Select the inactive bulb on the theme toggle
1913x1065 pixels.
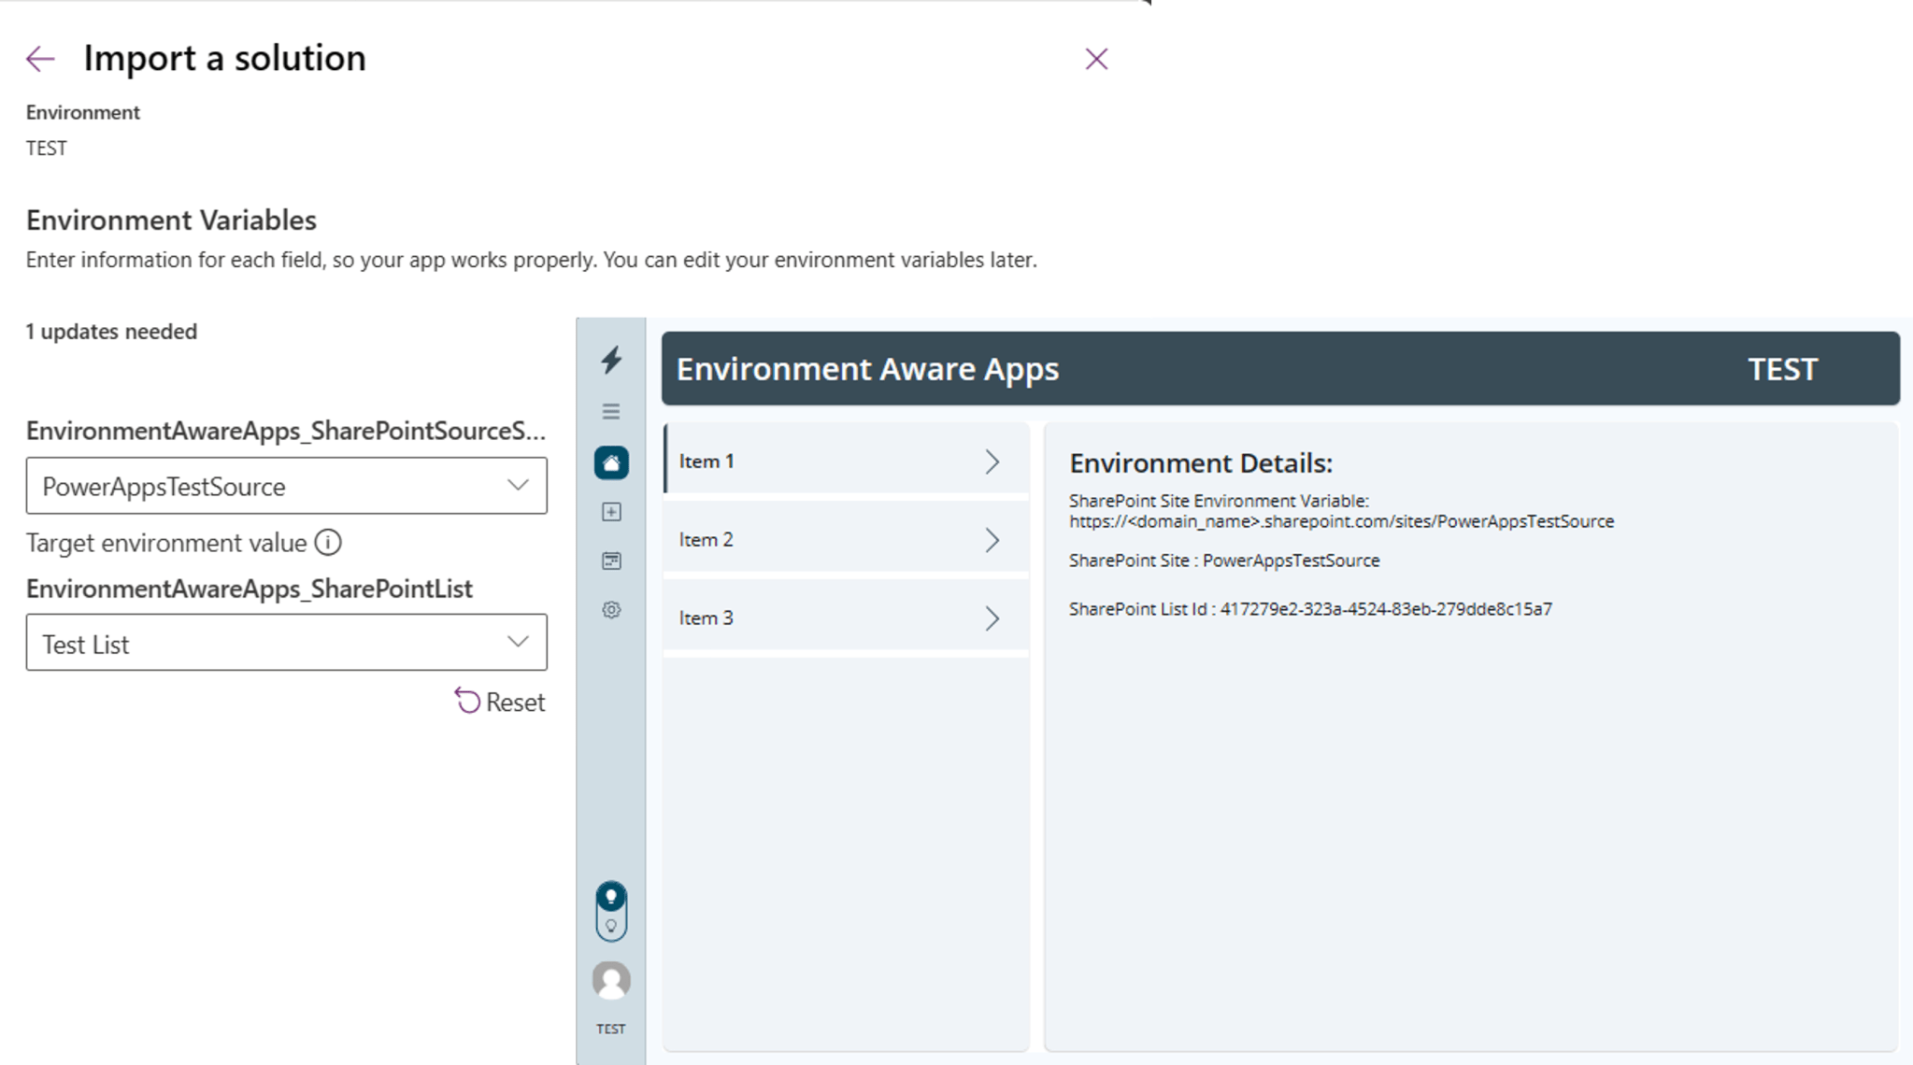point(611,926)
